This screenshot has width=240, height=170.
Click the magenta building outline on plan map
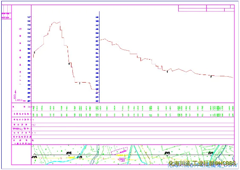click(x=120, y=151)
